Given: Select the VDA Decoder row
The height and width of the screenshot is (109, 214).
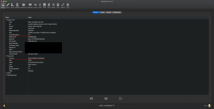Looking at the screenshot, I should pos(107,54).
